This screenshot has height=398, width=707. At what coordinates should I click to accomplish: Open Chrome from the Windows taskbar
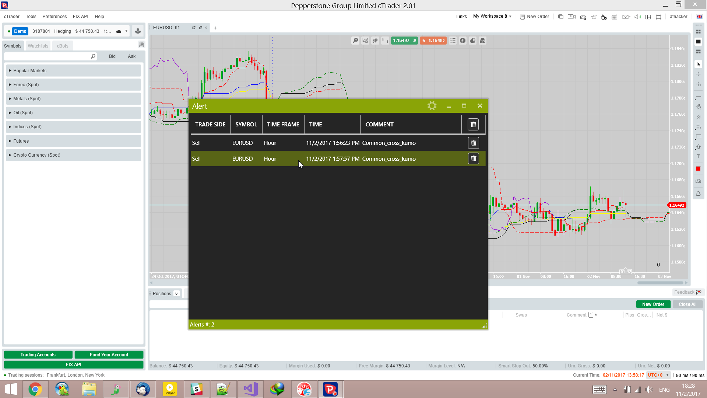point(35,389)
